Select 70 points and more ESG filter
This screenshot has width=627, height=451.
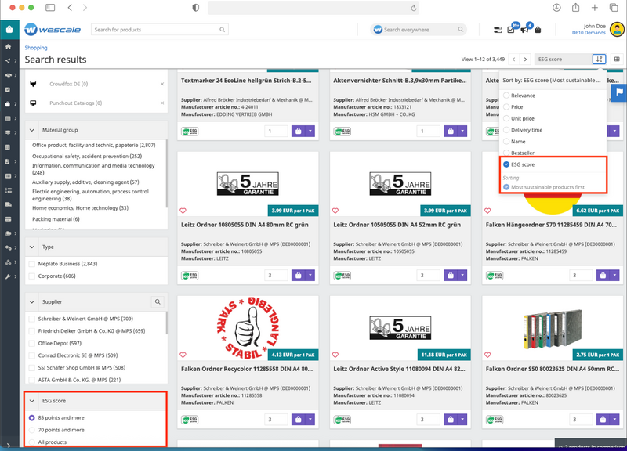[32, 430]
